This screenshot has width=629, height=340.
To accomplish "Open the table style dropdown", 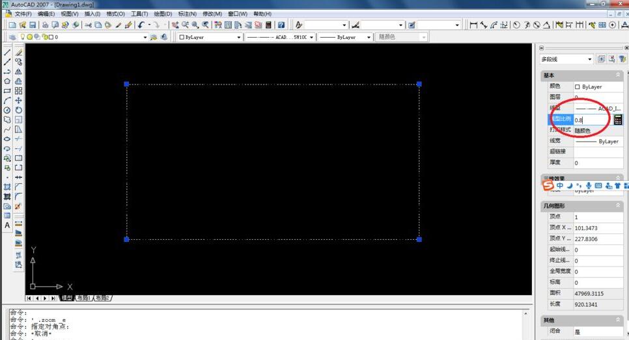I will (x=457, y=25).
